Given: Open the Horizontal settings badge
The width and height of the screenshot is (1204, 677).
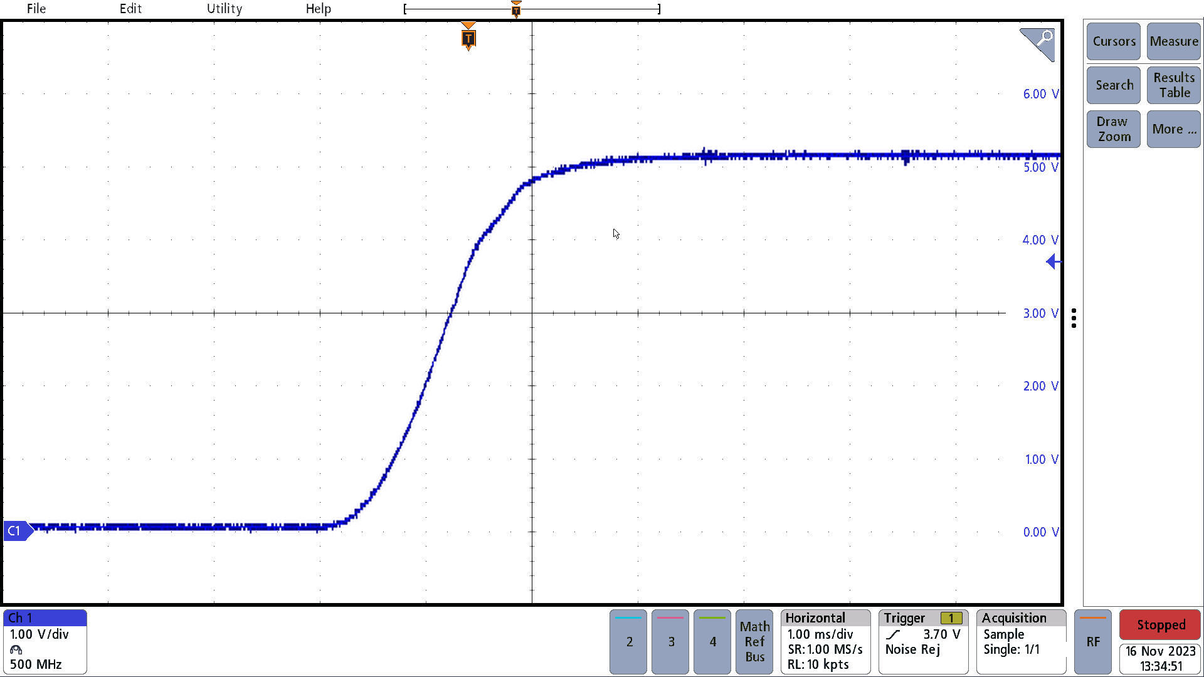Looking at the screenshot, I should coord(826,642).
